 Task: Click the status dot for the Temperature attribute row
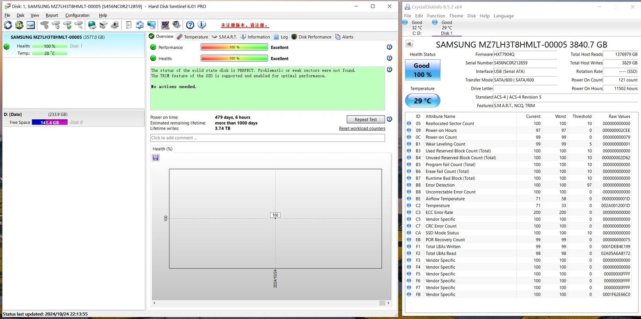point(409,205)
